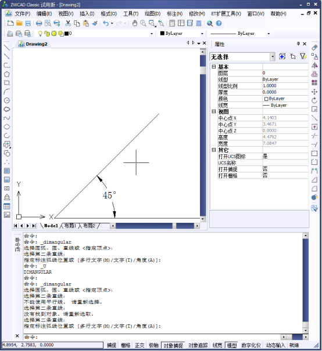The image size is (322, 351).
Task: Open the Help question mark icon
Action: (x=219, y=23)
